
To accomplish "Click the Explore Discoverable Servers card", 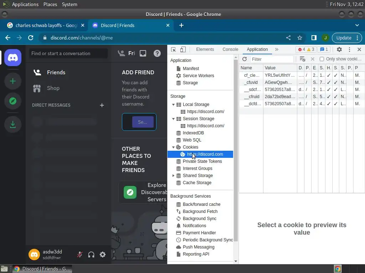I will tap(143, 192).
